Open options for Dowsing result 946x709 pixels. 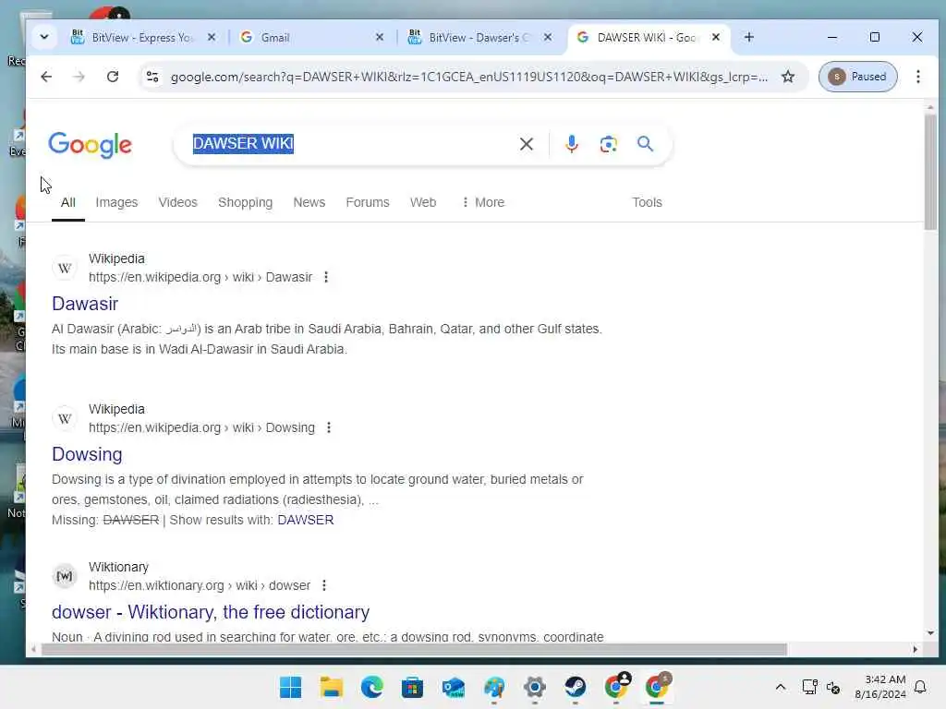[x=328, y=427]
